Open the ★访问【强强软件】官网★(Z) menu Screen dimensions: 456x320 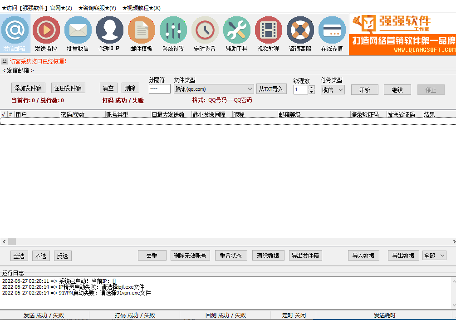click(37, 8)
